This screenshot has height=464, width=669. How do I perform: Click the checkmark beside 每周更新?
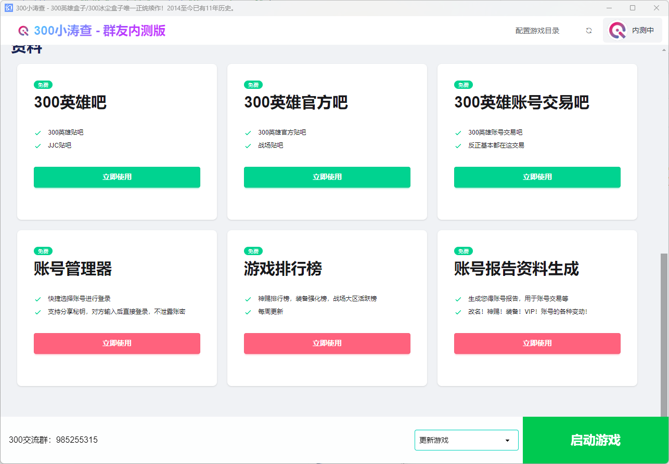pyautogui.click(x=248, y=312)
